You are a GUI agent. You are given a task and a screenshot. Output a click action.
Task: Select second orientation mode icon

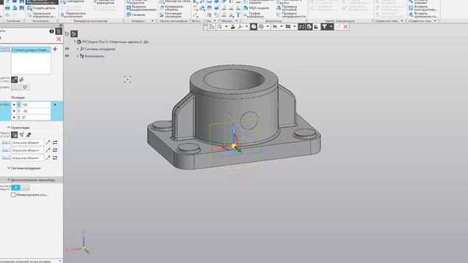pos(21,135)
